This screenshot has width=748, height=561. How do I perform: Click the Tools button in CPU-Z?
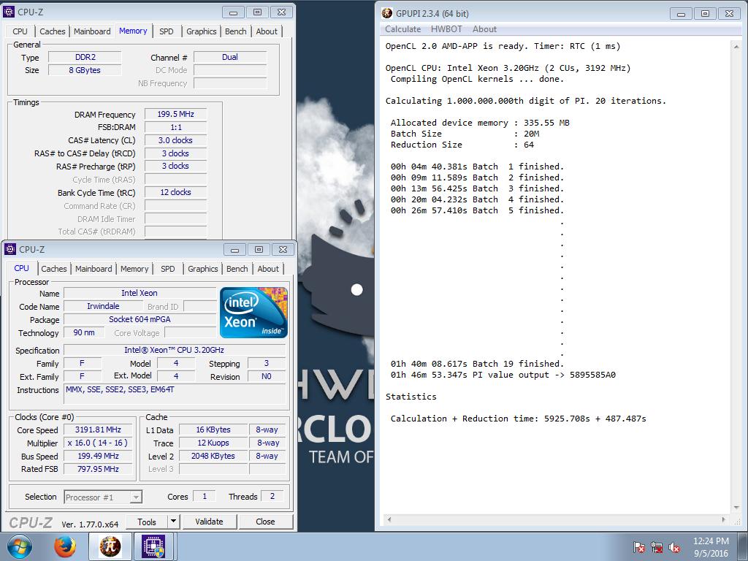pos(147,522)
